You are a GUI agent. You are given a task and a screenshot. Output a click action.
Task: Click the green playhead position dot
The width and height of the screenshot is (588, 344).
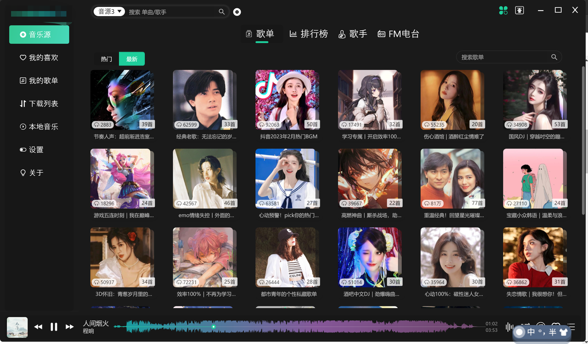point(214,327)
